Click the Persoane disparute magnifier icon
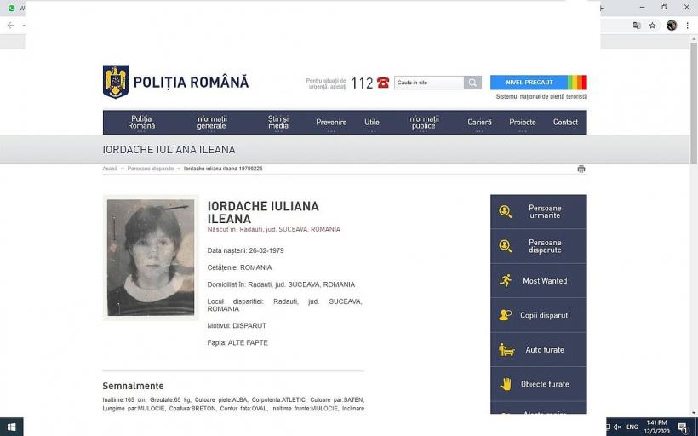Image resolution: width=698 pixels, height=436 pixels. tap(506, 246)
